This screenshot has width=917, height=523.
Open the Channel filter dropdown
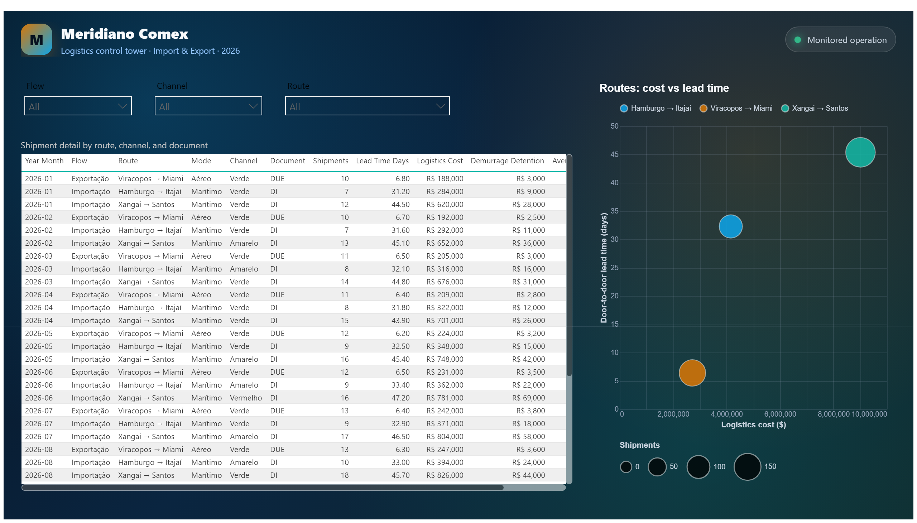208,106
